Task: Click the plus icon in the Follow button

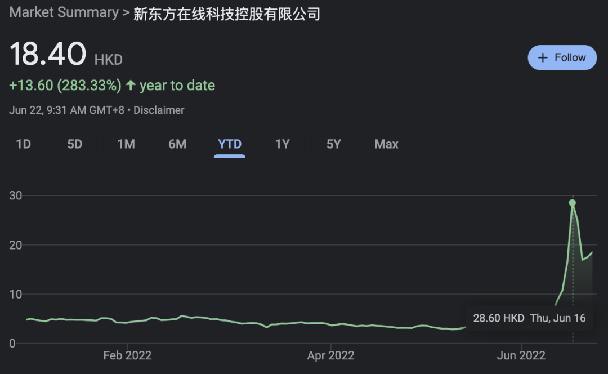Action: [543, 57]
